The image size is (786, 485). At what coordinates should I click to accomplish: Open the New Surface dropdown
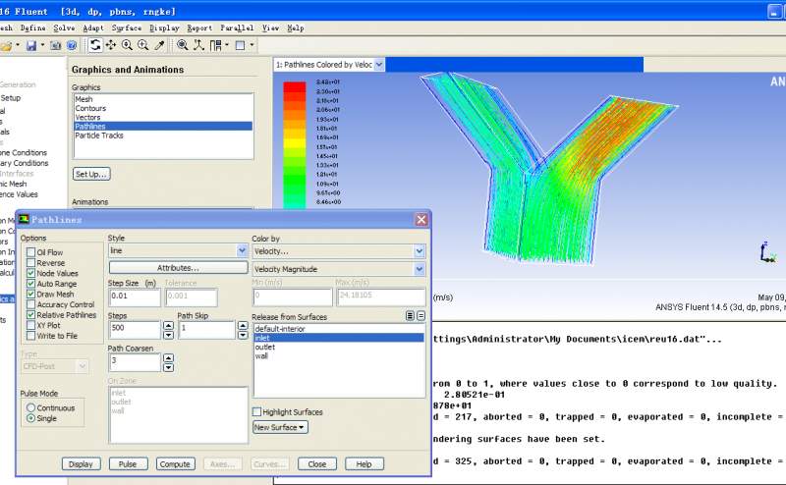point(280,427)
